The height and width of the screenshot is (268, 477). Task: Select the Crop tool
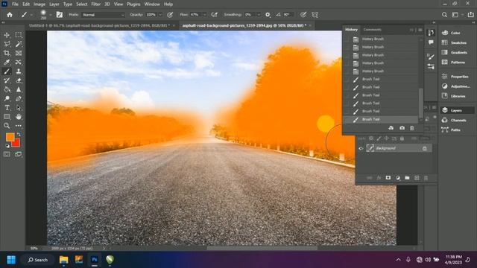[x=7, y=53]
